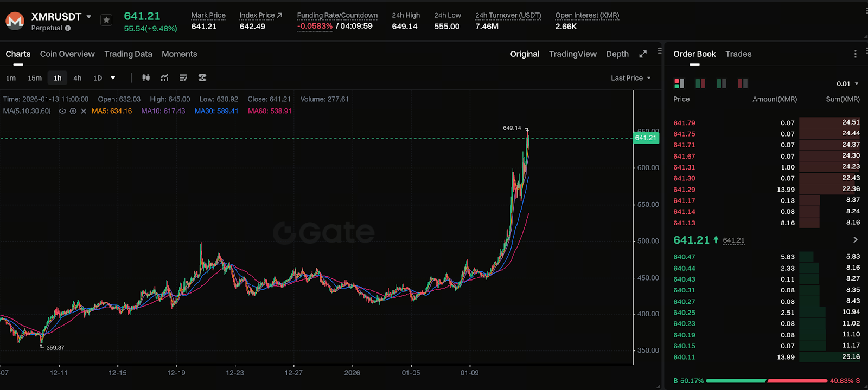This screenshot has height=390, width=868.
Task: Open the Coin Overview tab
Action: click(x=67, y=54)
